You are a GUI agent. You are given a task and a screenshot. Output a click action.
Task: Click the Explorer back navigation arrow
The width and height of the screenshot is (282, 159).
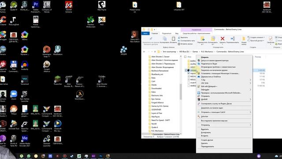point(144,52)
